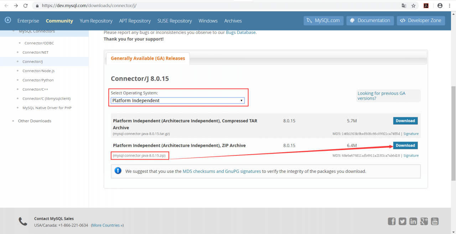
Task: Click the More Countries link
Action: (108, 225)
